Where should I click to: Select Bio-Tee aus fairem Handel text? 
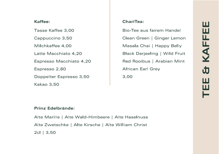point(152,30)
